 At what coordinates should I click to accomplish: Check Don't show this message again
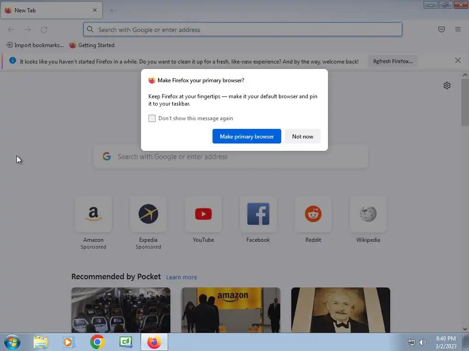click(152, 118)
